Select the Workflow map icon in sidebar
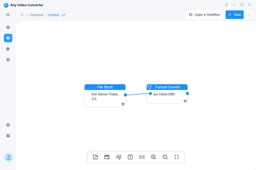 click(8, 38)
